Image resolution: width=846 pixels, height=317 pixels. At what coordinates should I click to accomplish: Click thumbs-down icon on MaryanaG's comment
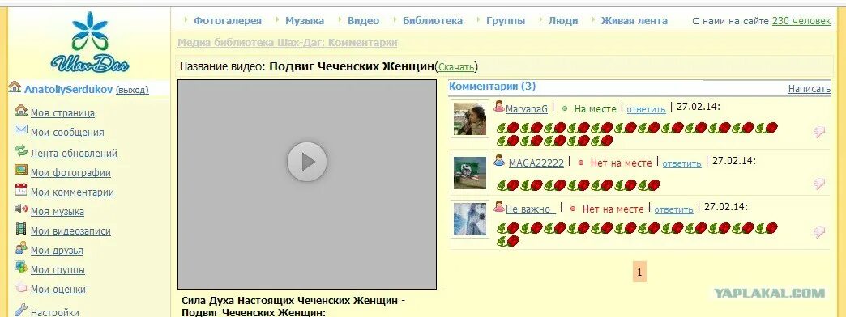(819, 133)
